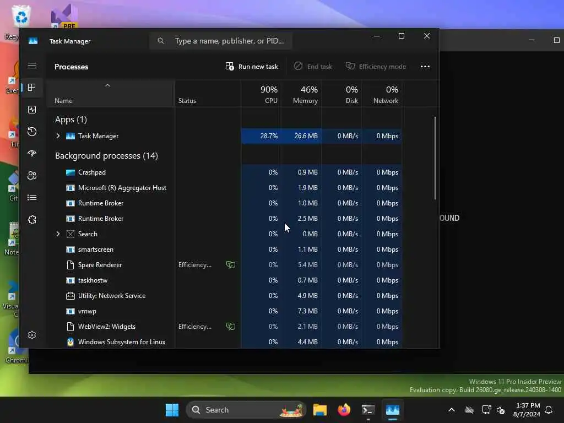Open the App history sidebar icon

[32, 132]
